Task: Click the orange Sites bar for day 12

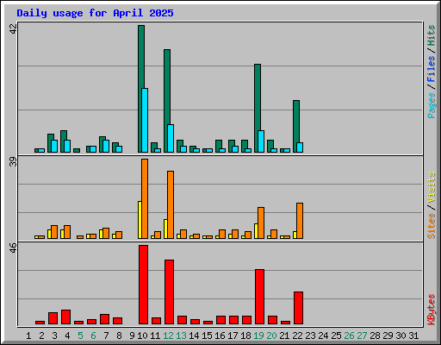Action: coord(171,204)
